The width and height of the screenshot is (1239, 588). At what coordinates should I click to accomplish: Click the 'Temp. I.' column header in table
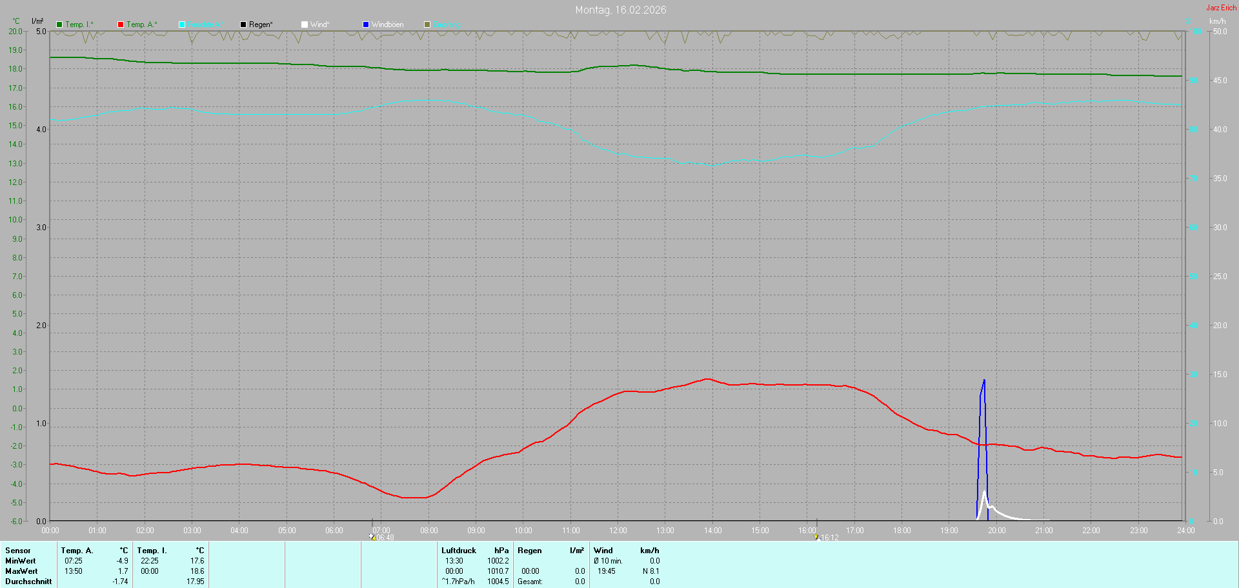coord(152,551)
